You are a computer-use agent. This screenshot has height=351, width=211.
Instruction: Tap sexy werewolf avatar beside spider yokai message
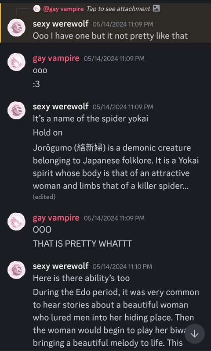pyautogui.click(x=16, y=111)
